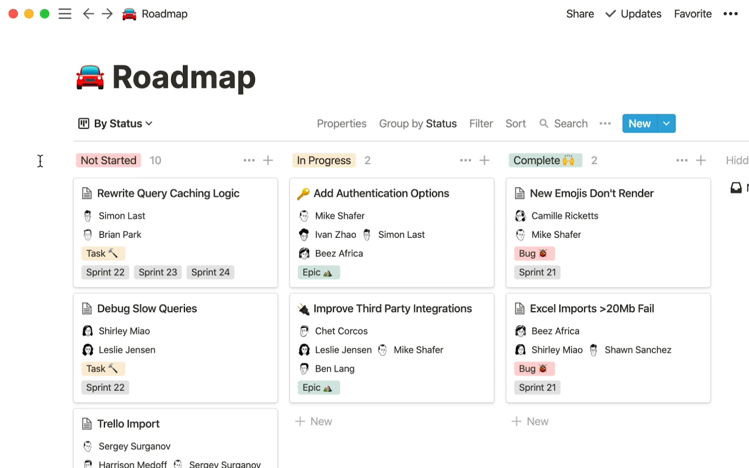Open the New button's dropdown arrow
The image size is (749, 468).
point(666,123)
